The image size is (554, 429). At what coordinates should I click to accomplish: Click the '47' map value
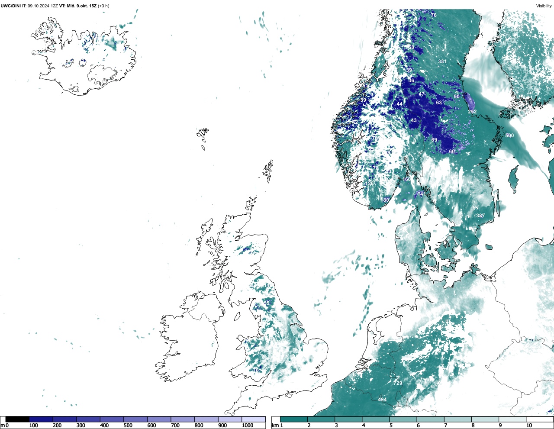tap(422, 94)
